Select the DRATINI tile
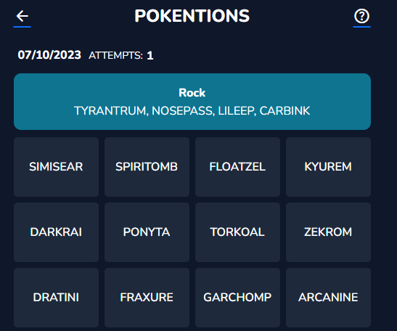This screenshot has height=331, width=397. coord(56,298)
